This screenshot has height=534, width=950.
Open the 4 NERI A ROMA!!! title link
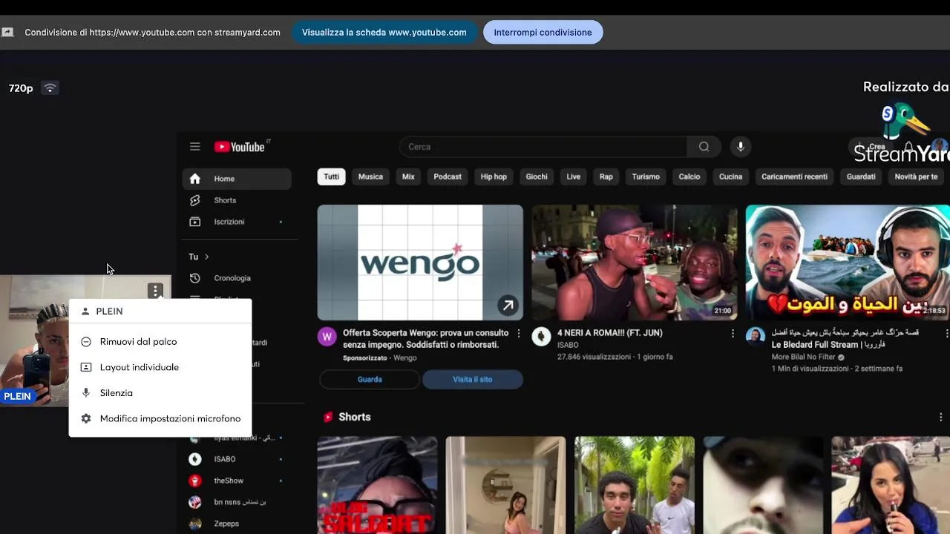[x=610, y=333]
